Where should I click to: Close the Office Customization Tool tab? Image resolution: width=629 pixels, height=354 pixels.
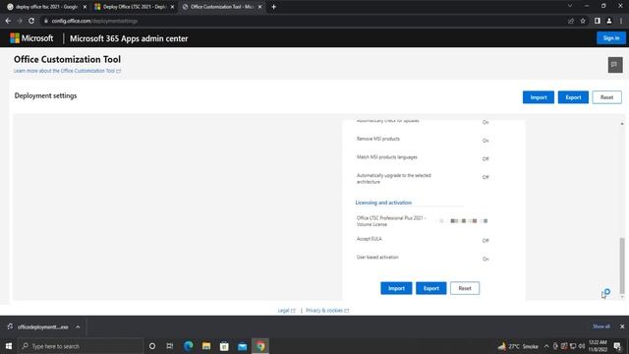[259, 7]
